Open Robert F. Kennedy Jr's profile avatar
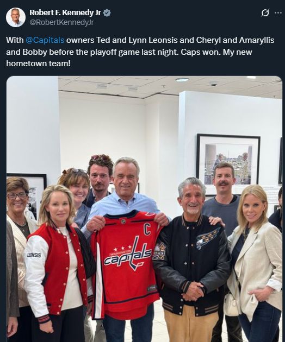 coord(16,17)
